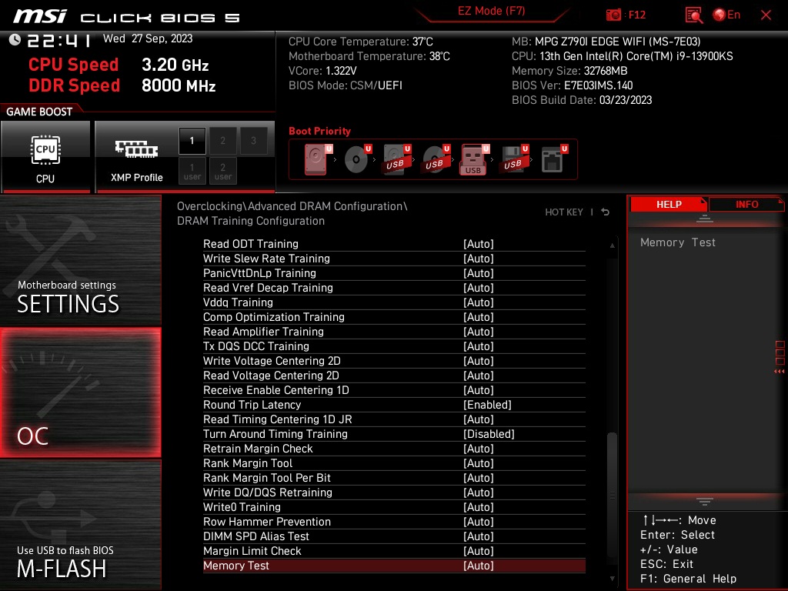Viewport: 788px width, 591px height.
Task: Select Write Voltage Centering 2D row
Action: [x=394, y=361]
